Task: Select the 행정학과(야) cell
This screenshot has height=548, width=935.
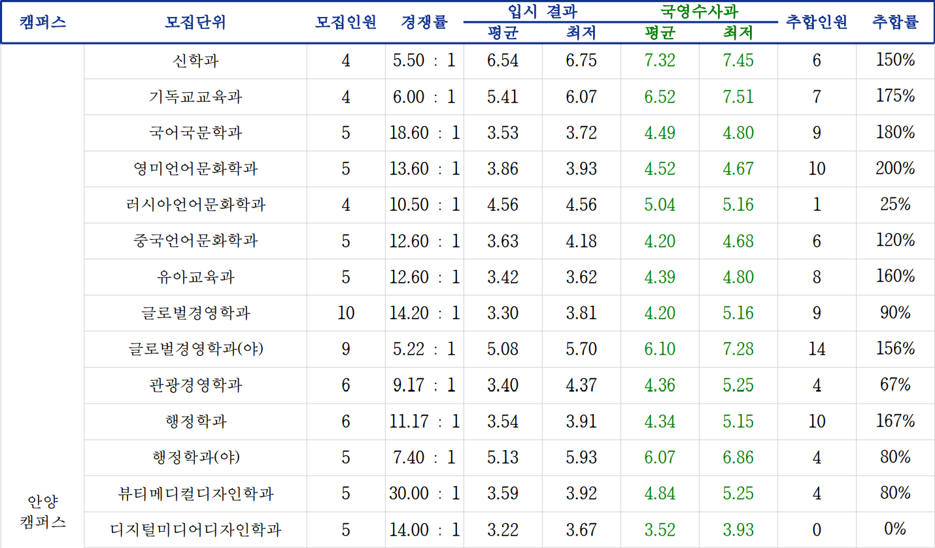Action: click(195, 457)
